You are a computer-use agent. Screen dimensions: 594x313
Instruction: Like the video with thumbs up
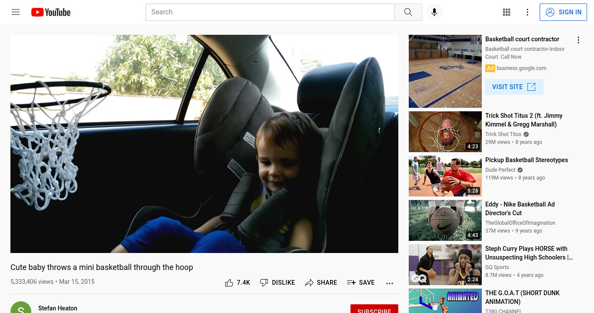(237, 283)
